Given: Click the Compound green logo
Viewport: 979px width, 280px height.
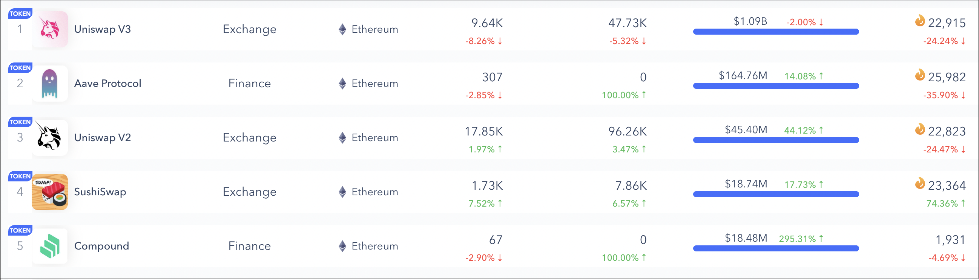Looking at the screenshot, I should coord(50,246).
